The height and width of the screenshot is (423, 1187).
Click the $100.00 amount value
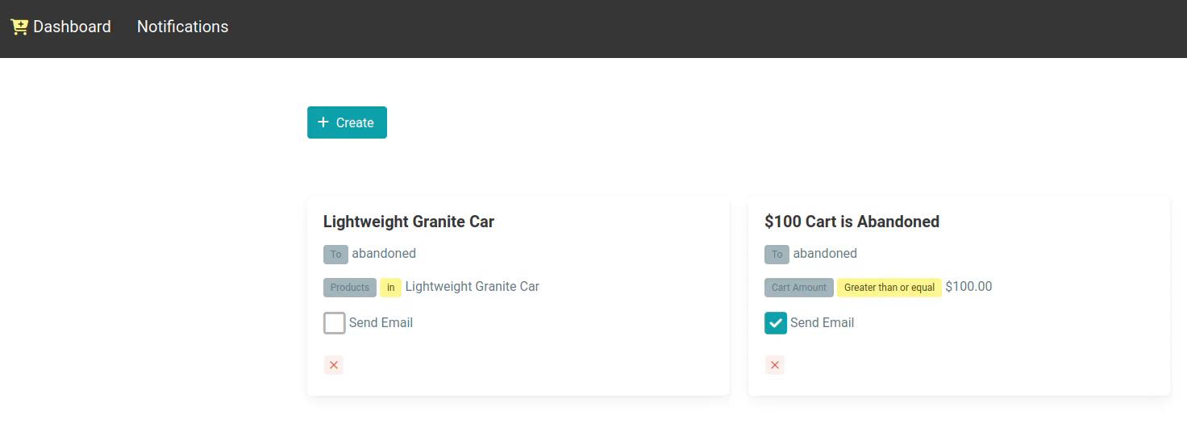pyautogui.click(x=968, y=286)
